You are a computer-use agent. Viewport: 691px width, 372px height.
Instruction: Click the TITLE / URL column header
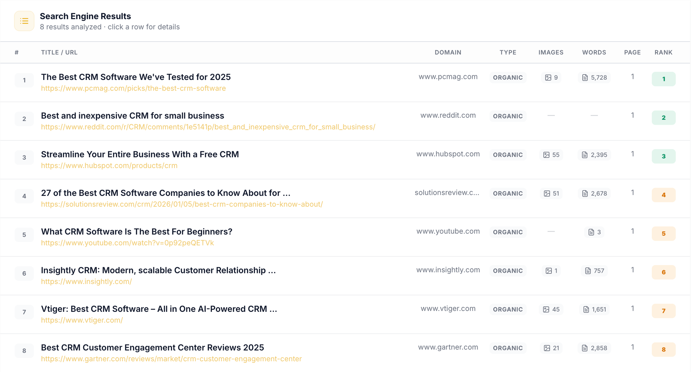coord(59,52)
